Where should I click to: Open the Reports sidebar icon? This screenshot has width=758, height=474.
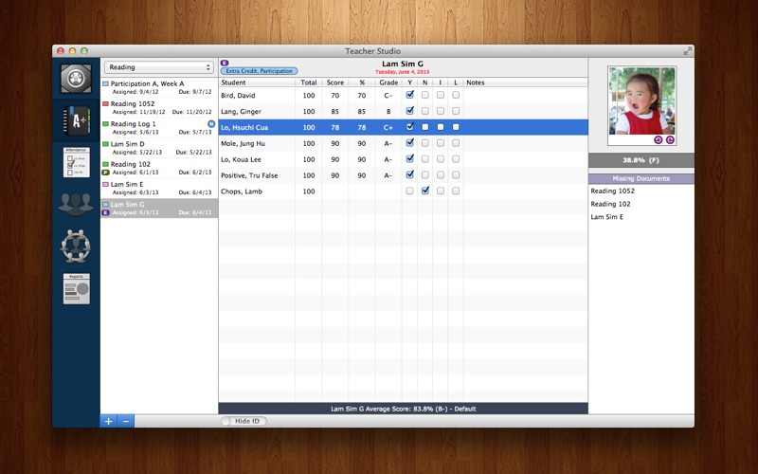click(76, 288)
